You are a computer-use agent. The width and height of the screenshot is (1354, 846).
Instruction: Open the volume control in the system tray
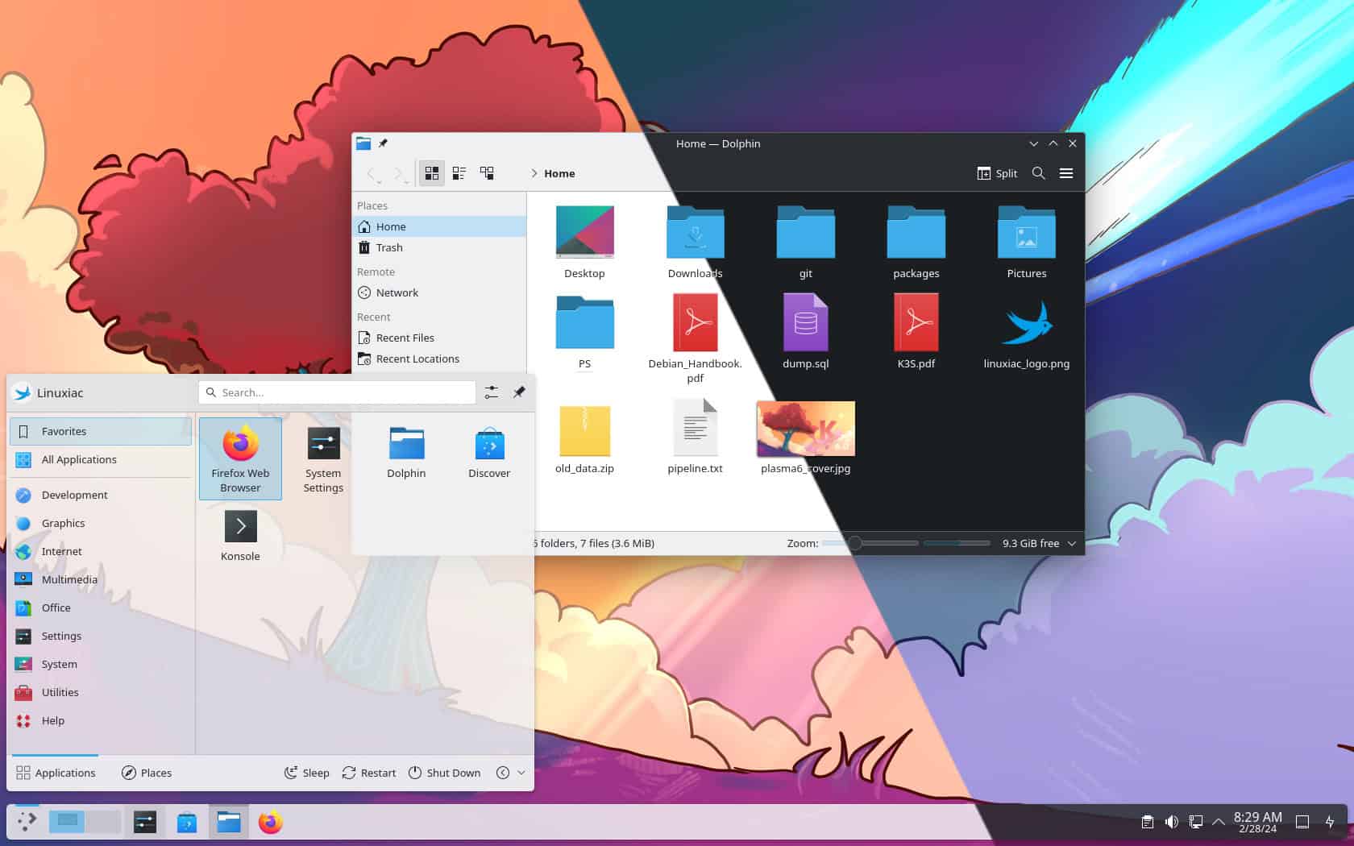(x=1172, y=821)
